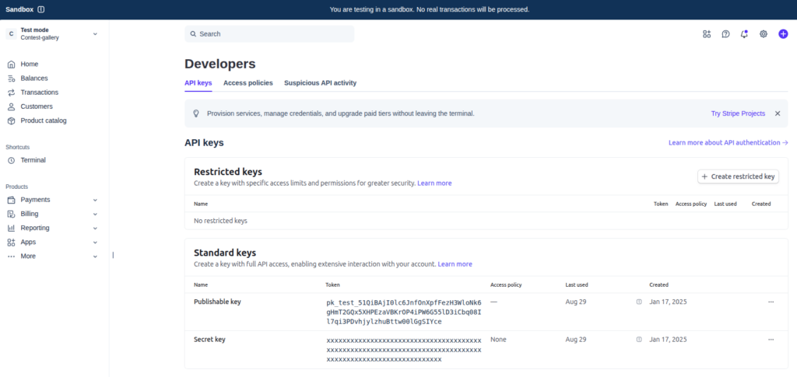The height and width of the screenshot is (377, 797).
Task: Click the publishable key pk_test token
Action: (x=404, y=312)
